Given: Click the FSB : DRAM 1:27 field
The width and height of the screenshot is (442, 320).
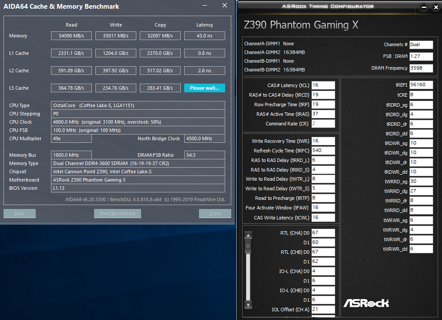Looking at the screenshot, I should tap(421, 57).
